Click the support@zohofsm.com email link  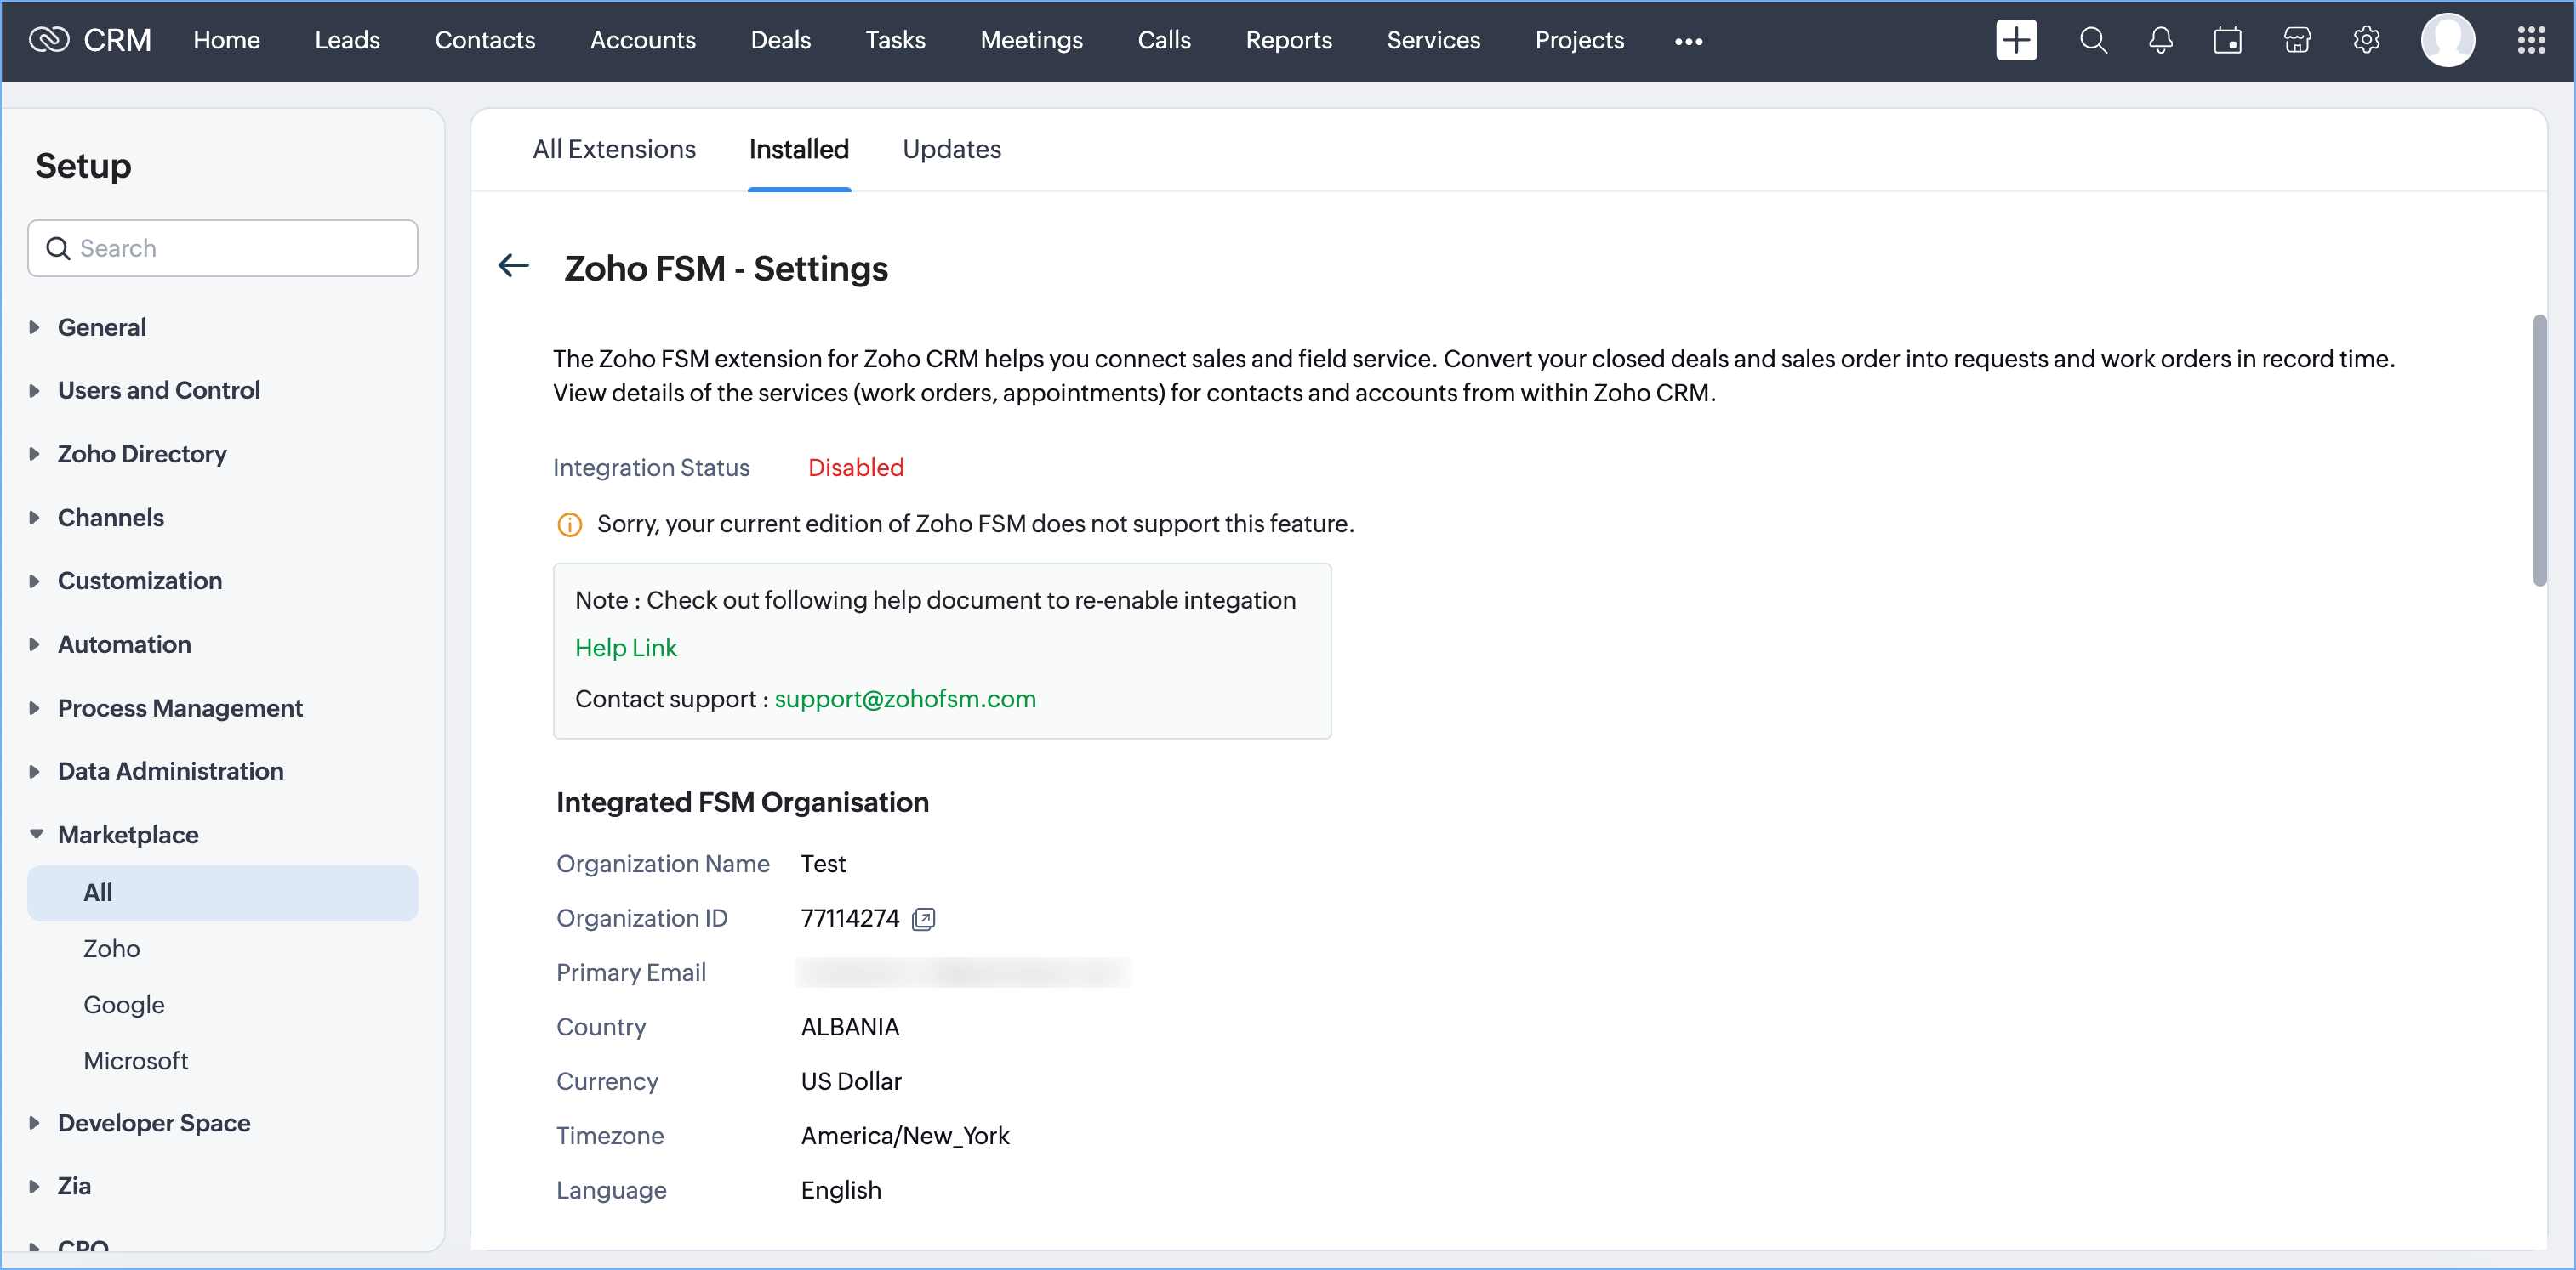tap(904, 699)
